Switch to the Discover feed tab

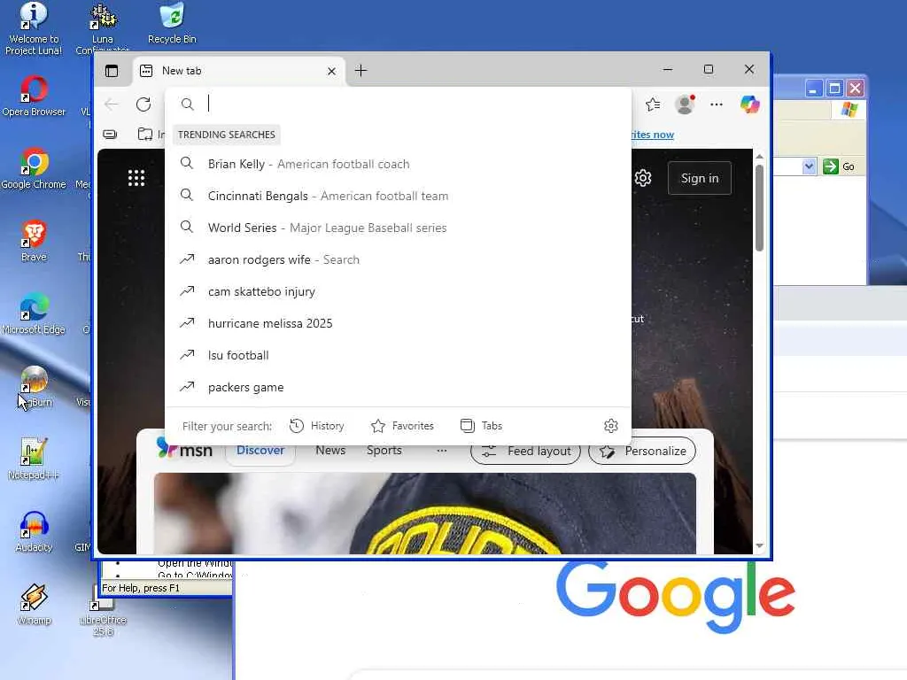(x=260, y=451)
